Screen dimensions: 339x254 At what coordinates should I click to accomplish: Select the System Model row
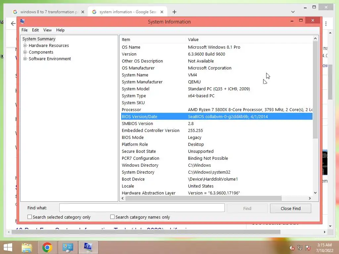pyautogui.click(x=217, y=89)
